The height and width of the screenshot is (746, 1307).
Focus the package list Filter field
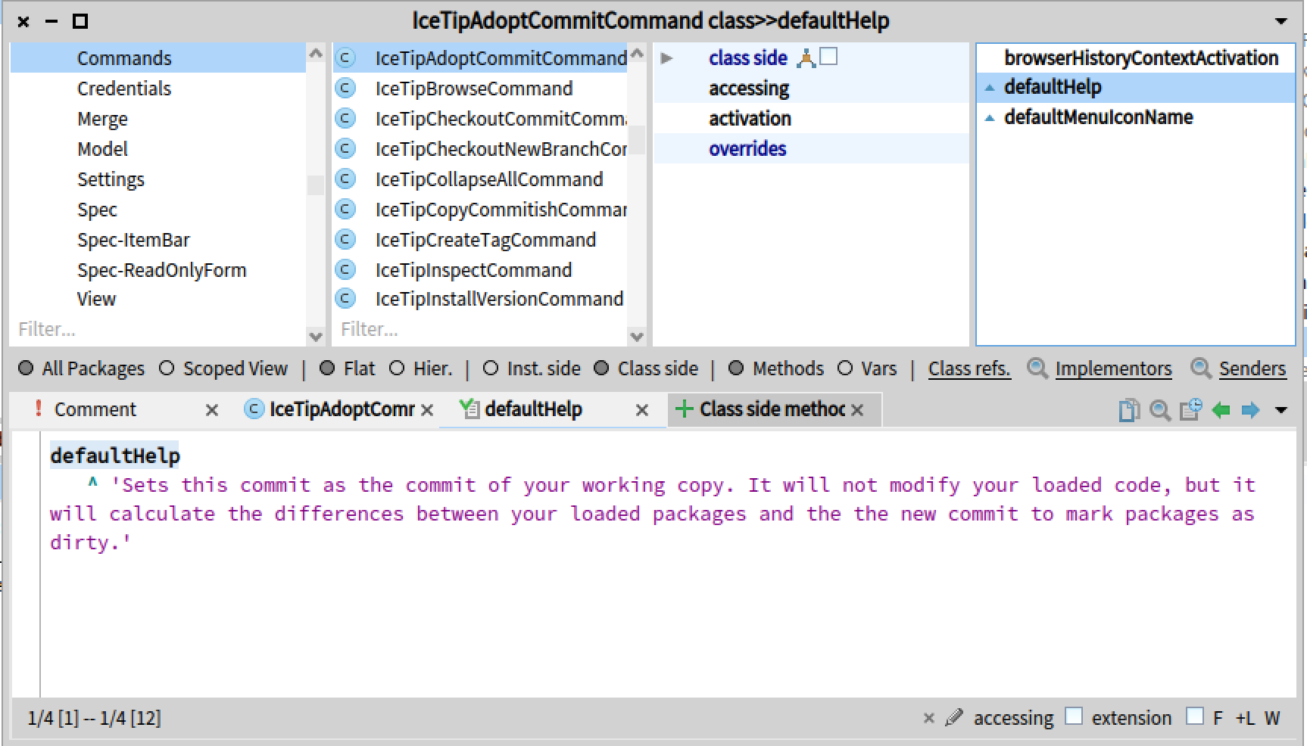[159, 329]
